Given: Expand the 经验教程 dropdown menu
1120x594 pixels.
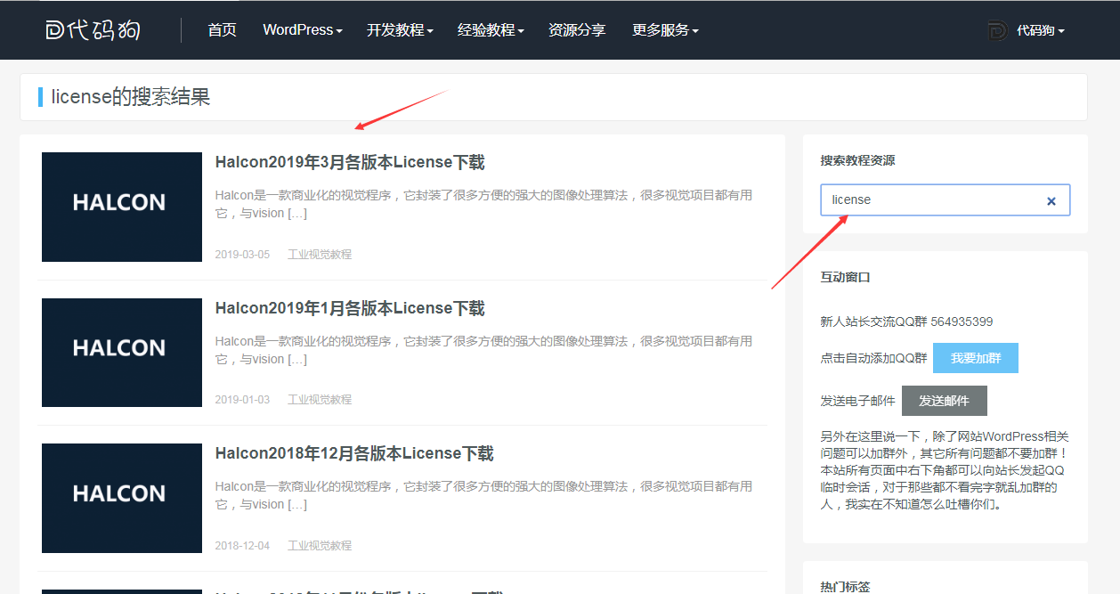Looking at the screenshot, I should pyautogui.click(x=491, y=30).
